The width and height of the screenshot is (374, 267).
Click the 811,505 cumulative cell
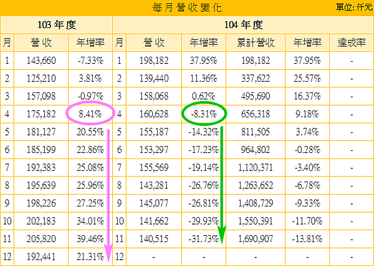click(256, 132)
